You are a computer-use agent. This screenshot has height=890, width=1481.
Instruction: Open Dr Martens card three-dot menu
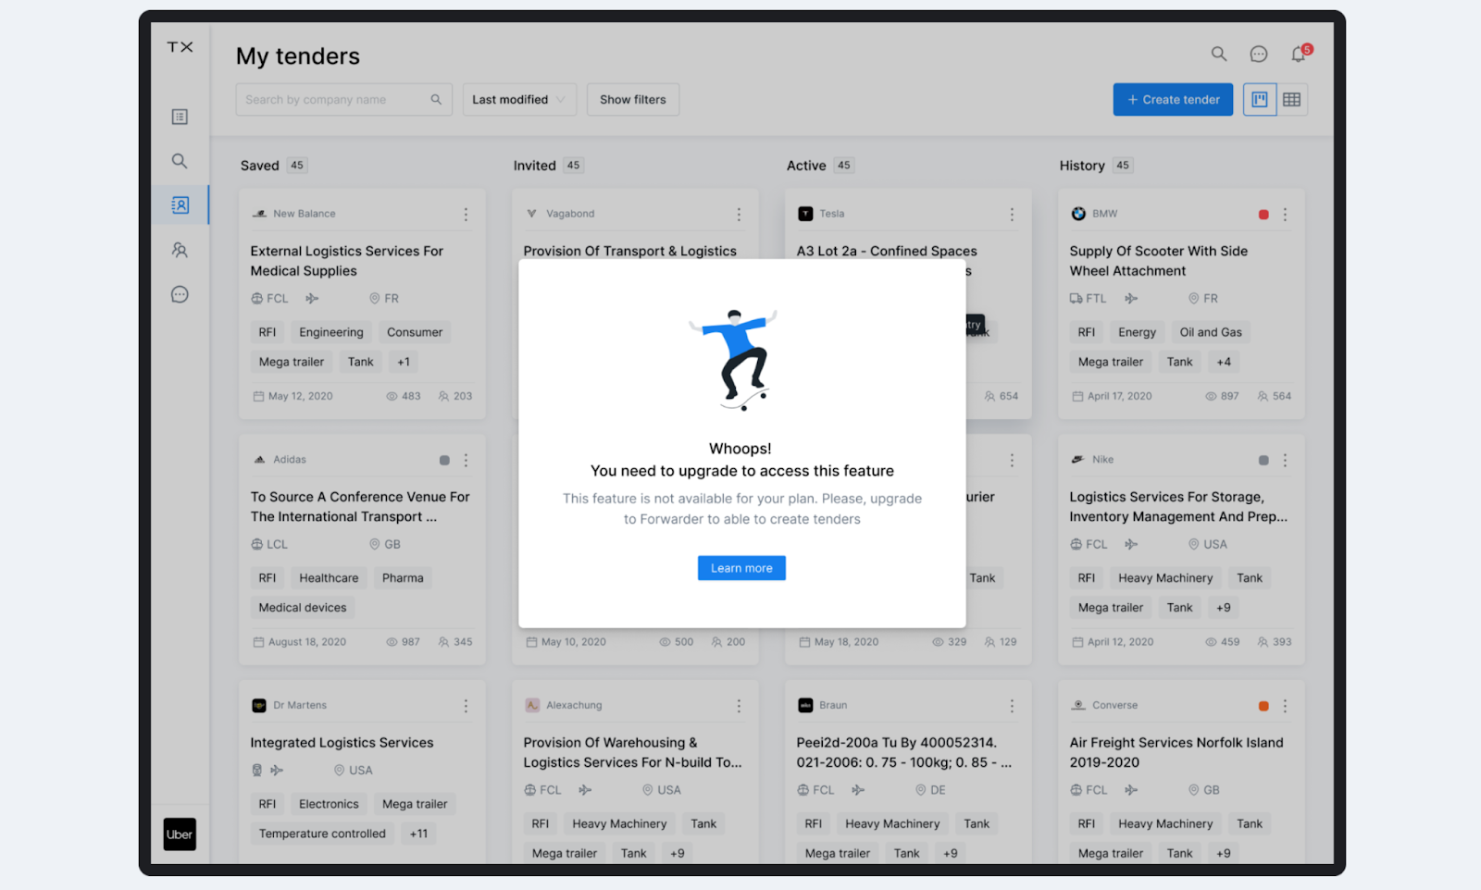(x=466, y=706)
